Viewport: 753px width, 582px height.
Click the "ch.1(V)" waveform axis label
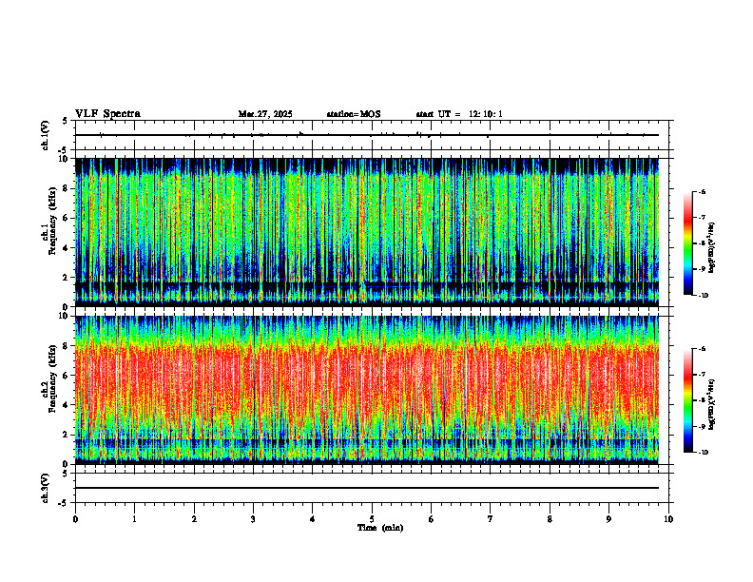[x=46, y=135]
